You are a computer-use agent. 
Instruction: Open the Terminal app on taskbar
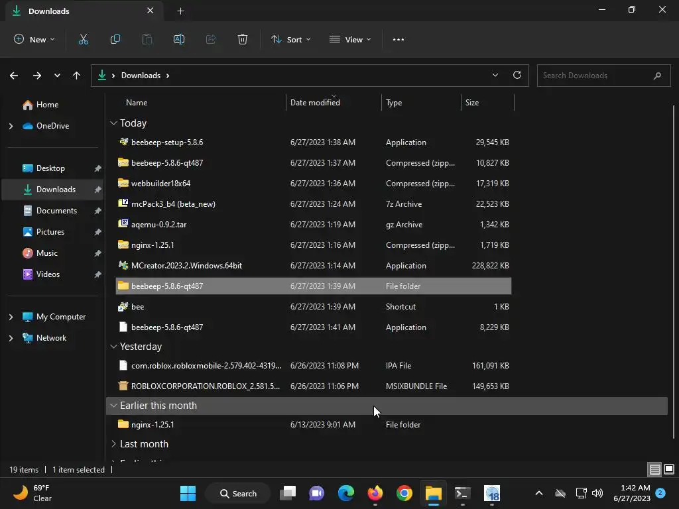coord(462,493)
